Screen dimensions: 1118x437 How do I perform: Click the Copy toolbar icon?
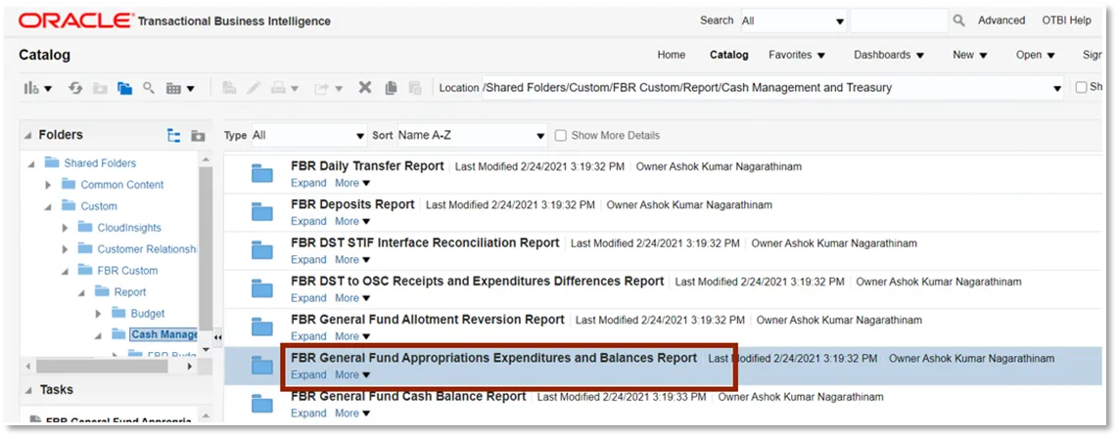click(391, 88)
